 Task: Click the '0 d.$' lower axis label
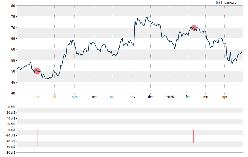click(12, 130)
